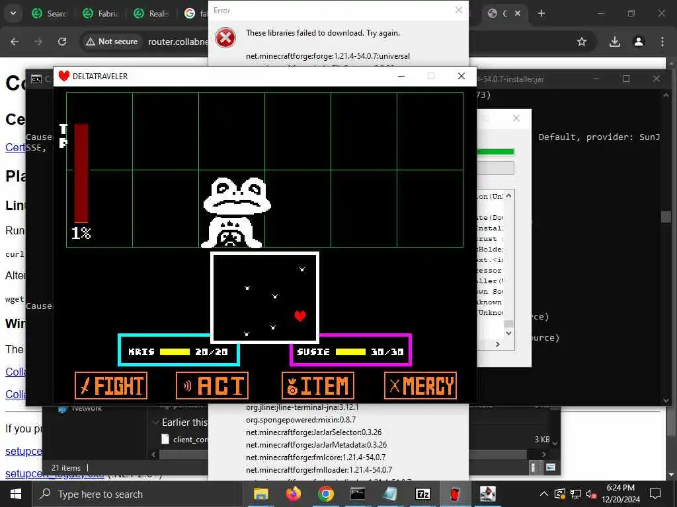Open Chrome downloads icon

[615, 42]
